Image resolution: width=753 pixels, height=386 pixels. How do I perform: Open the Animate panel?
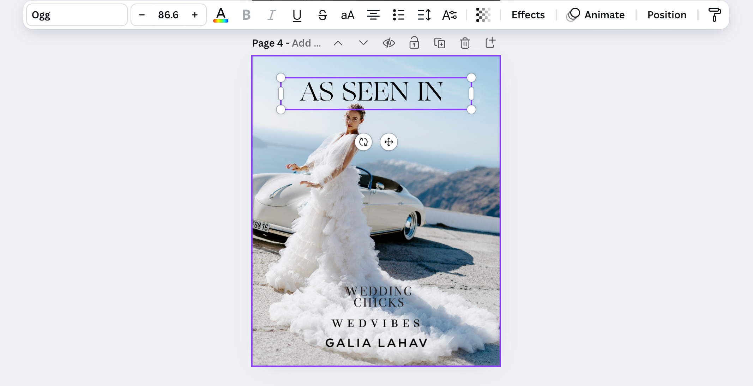596,15
